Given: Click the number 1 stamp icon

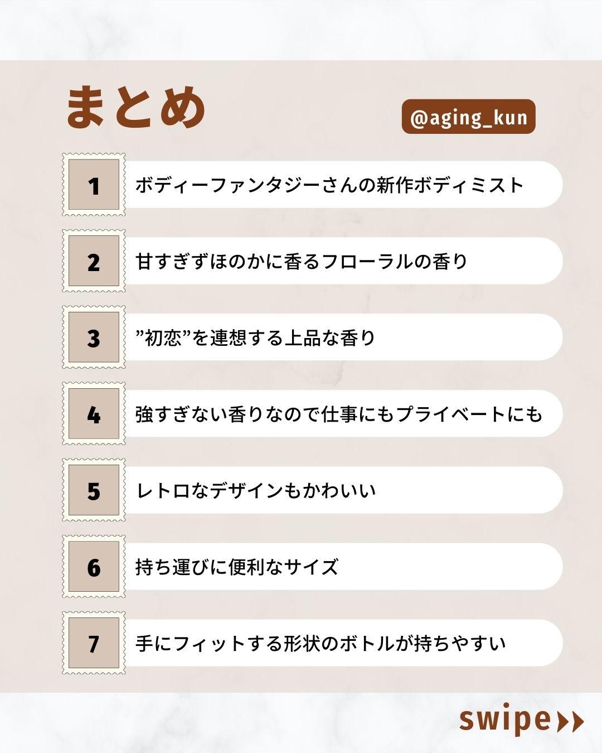Looking at the screenshot, I should click(94, 185).
